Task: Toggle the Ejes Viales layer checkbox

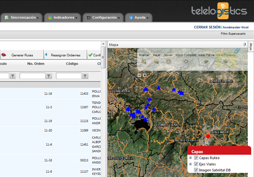Action: (x=196, y=164)
